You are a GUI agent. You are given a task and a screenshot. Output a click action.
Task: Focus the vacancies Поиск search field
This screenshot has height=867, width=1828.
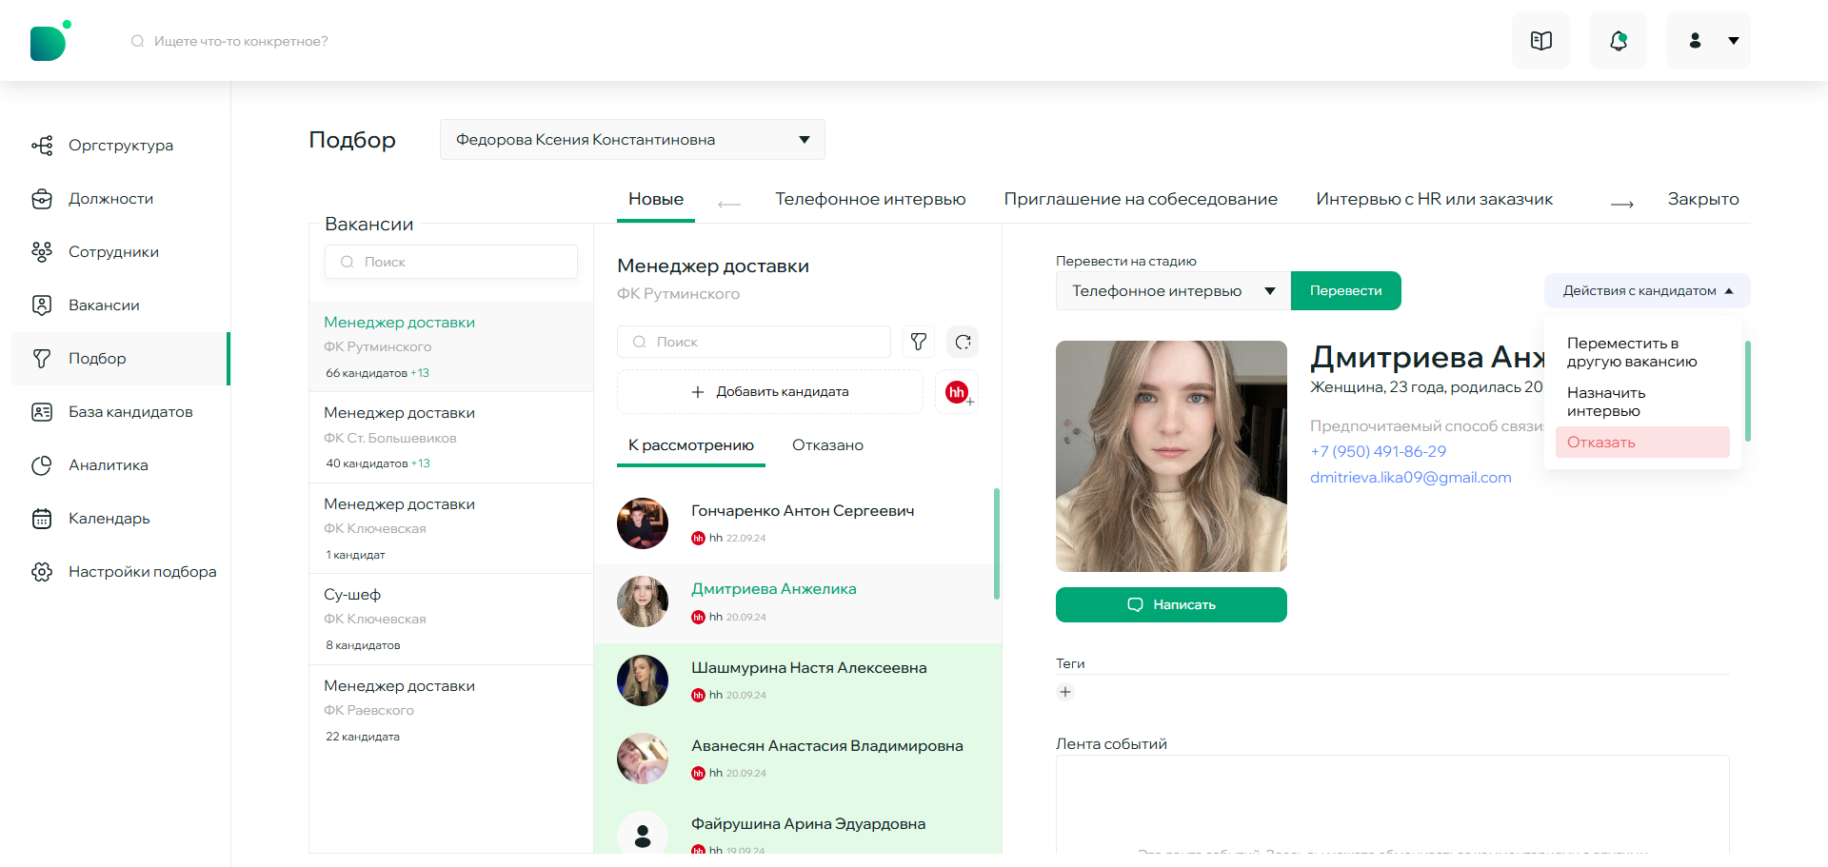point(451,262)
